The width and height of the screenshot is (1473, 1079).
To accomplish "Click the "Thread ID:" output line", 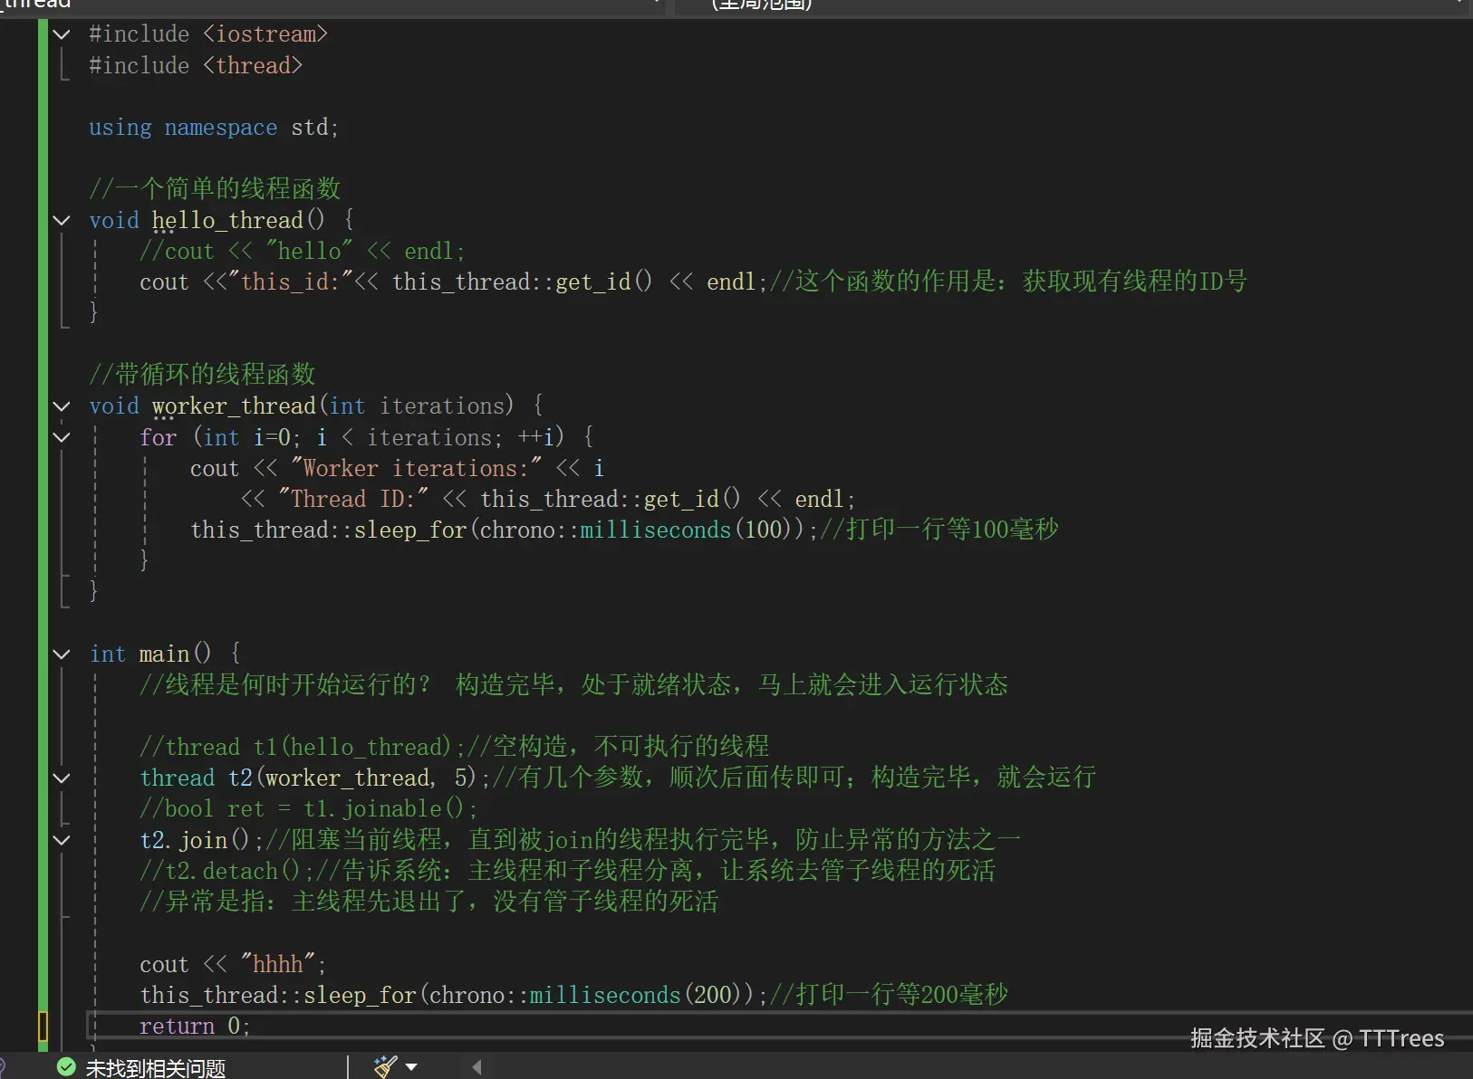I will click(x=547, y=499).
